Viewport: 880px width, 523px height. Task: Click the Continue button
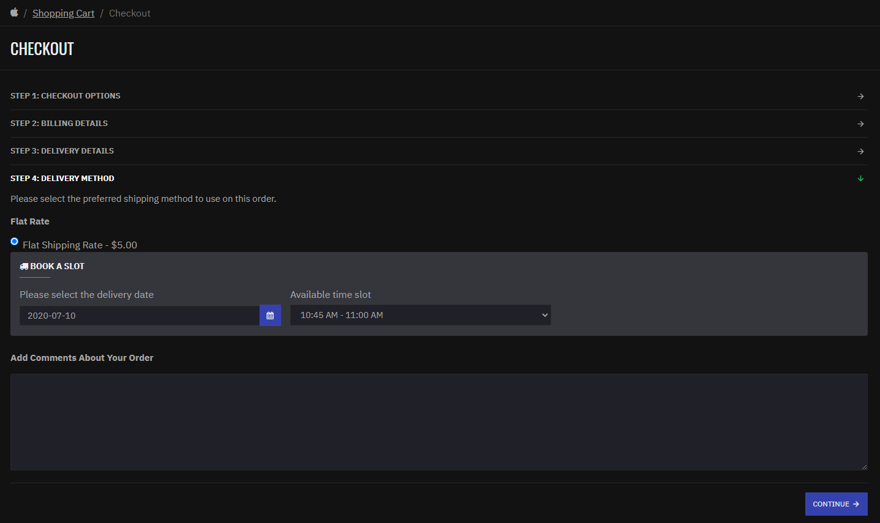pyautogui.click(x=836, y=504)
